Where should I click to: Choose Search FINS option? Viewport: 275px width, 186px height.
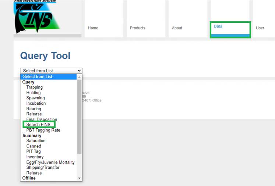38,125
